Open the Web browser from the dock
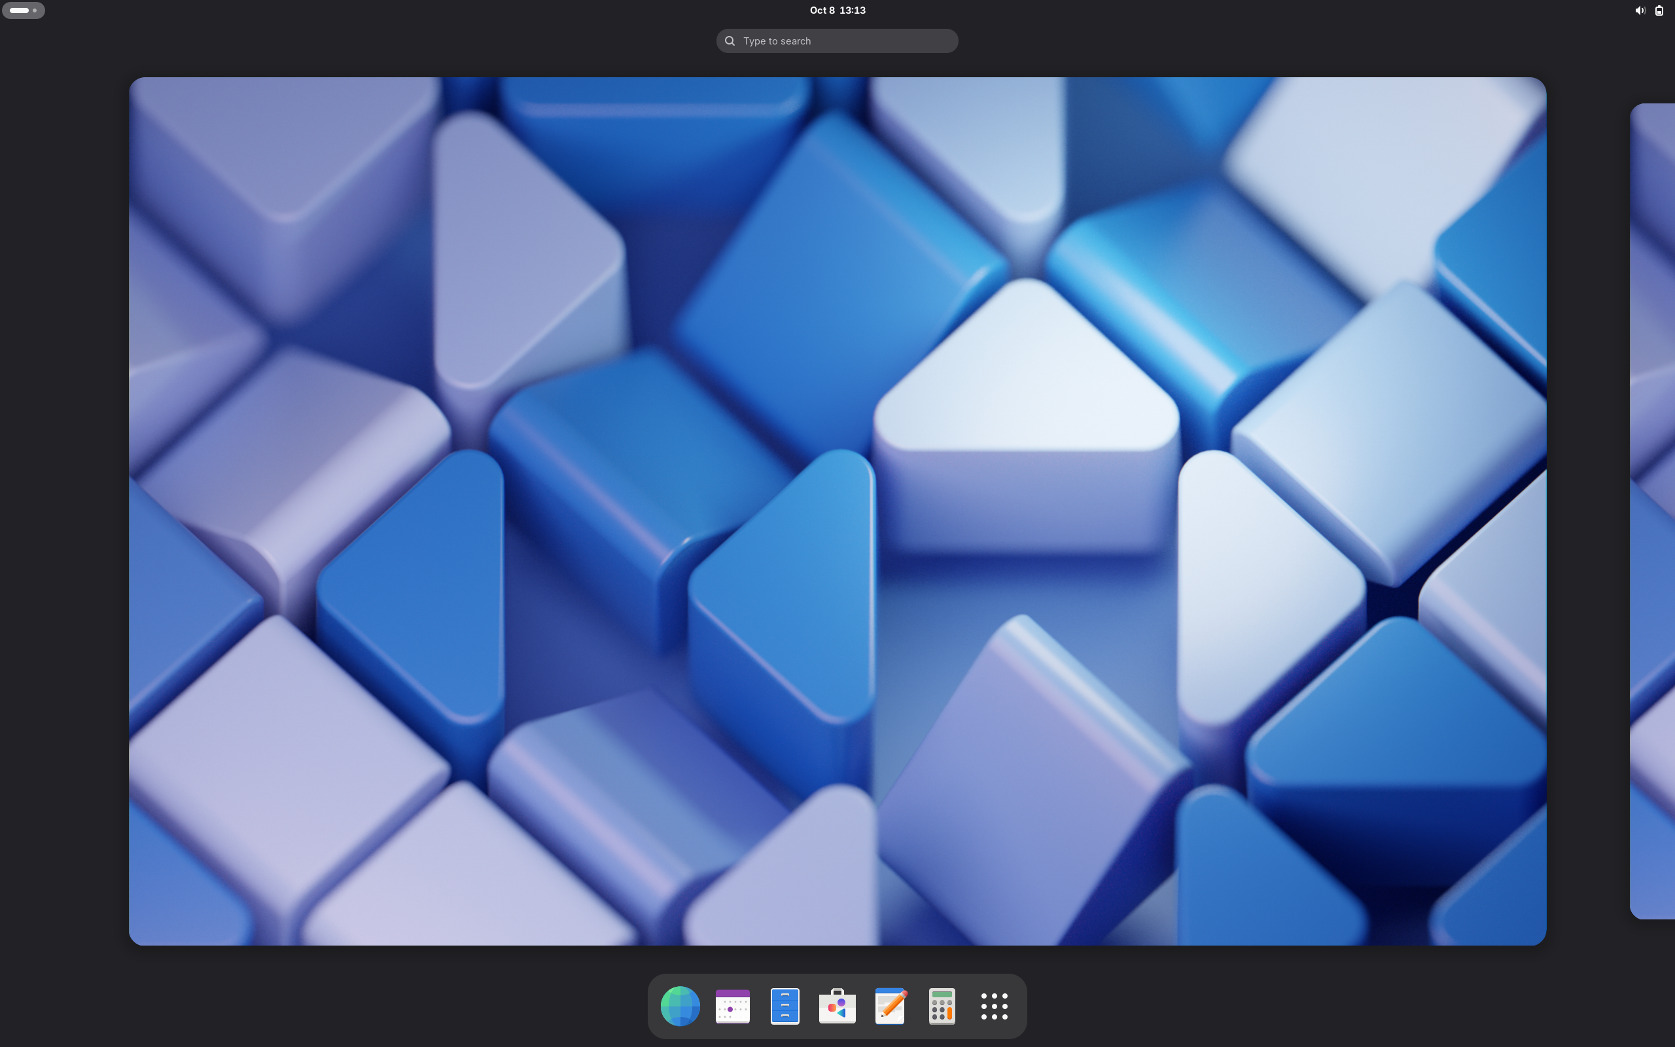This screenshot has width=1675, height=1047. pyautogui.click(x=680, y=1006)
